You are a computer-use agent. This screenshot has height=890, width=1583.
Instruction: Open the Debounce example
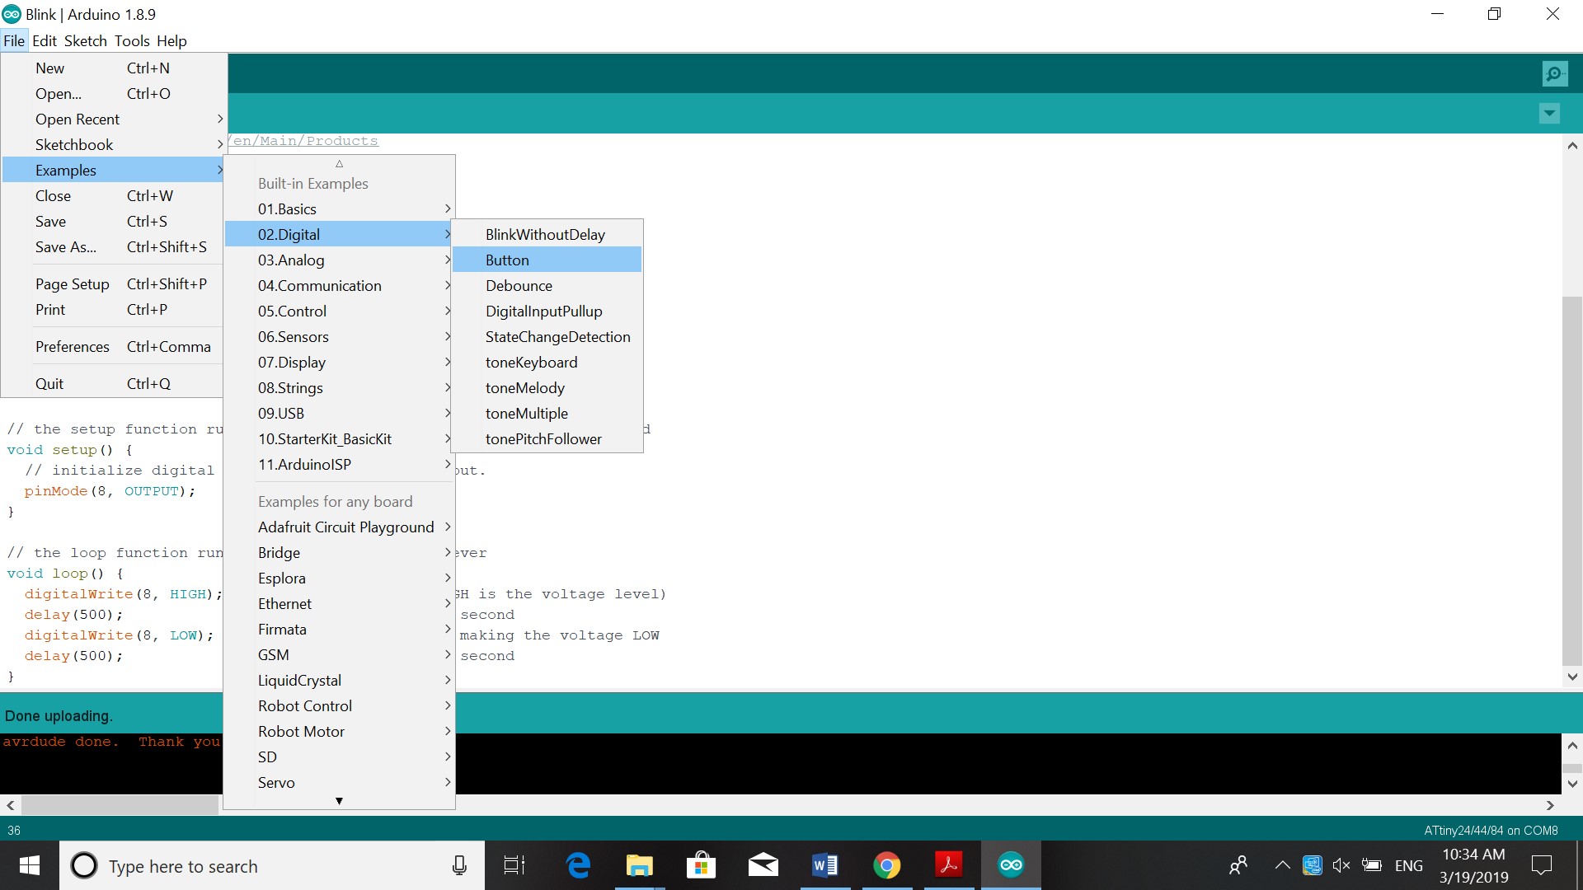(519, 285)
